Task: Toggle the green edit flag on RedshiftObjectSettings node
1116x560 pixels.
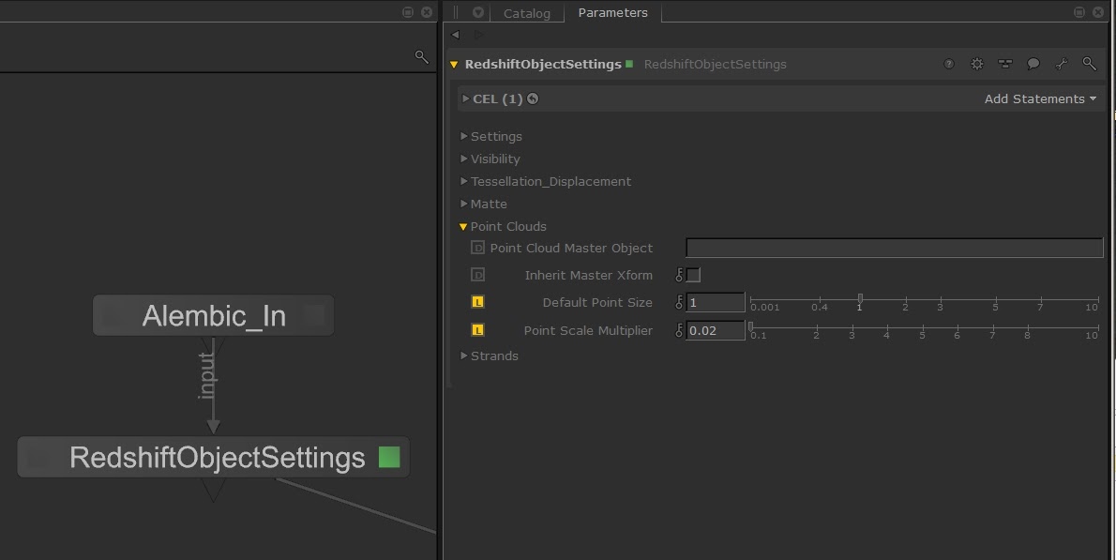Action: pyautogui.click(x=389, y=457)
